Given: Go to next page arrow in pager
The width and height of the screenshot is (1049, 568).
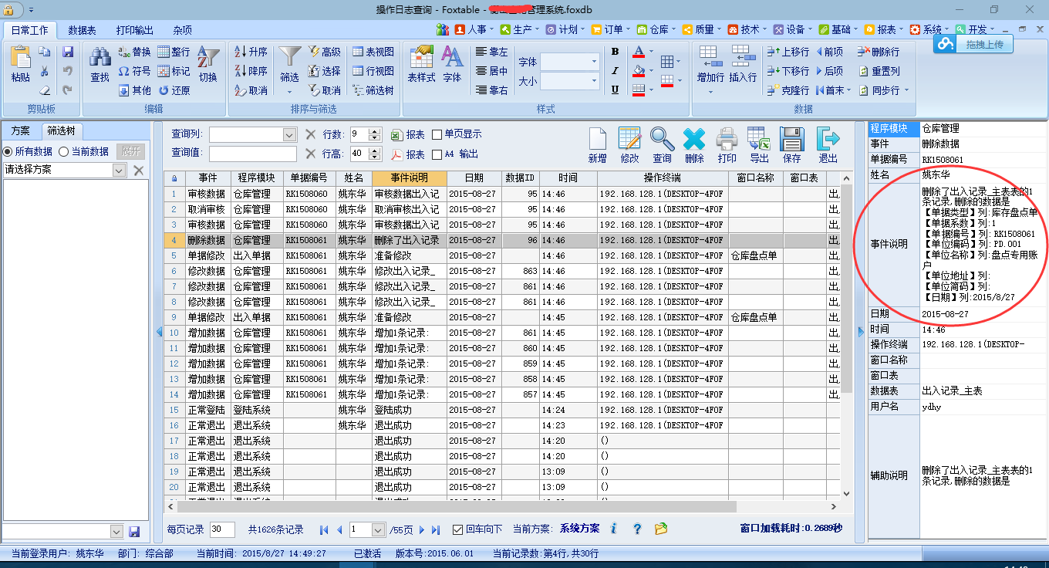Looking at the screenshot, I should [x=423, y=529].
